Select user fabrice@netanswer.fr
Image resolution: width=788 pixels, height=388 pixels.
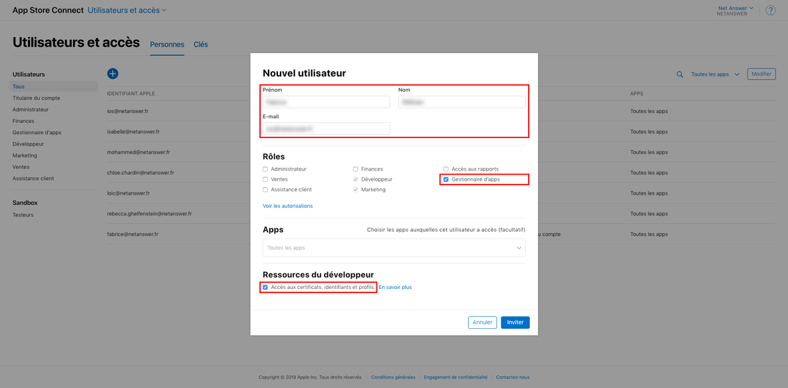pos(133,234)
